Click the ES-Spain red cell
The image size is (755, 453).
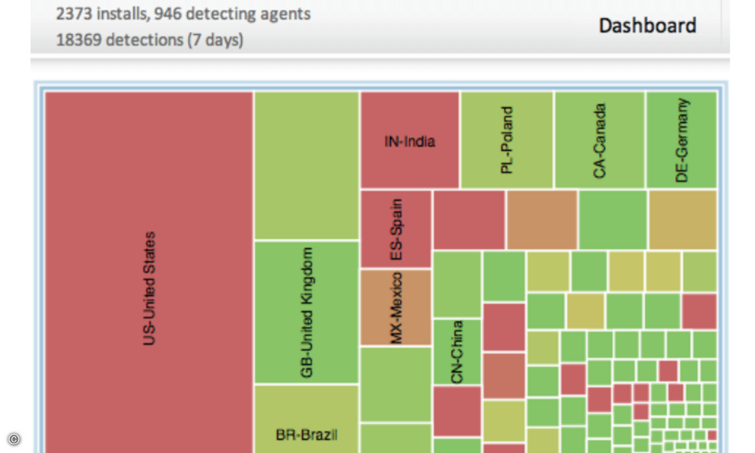[396, 229]
